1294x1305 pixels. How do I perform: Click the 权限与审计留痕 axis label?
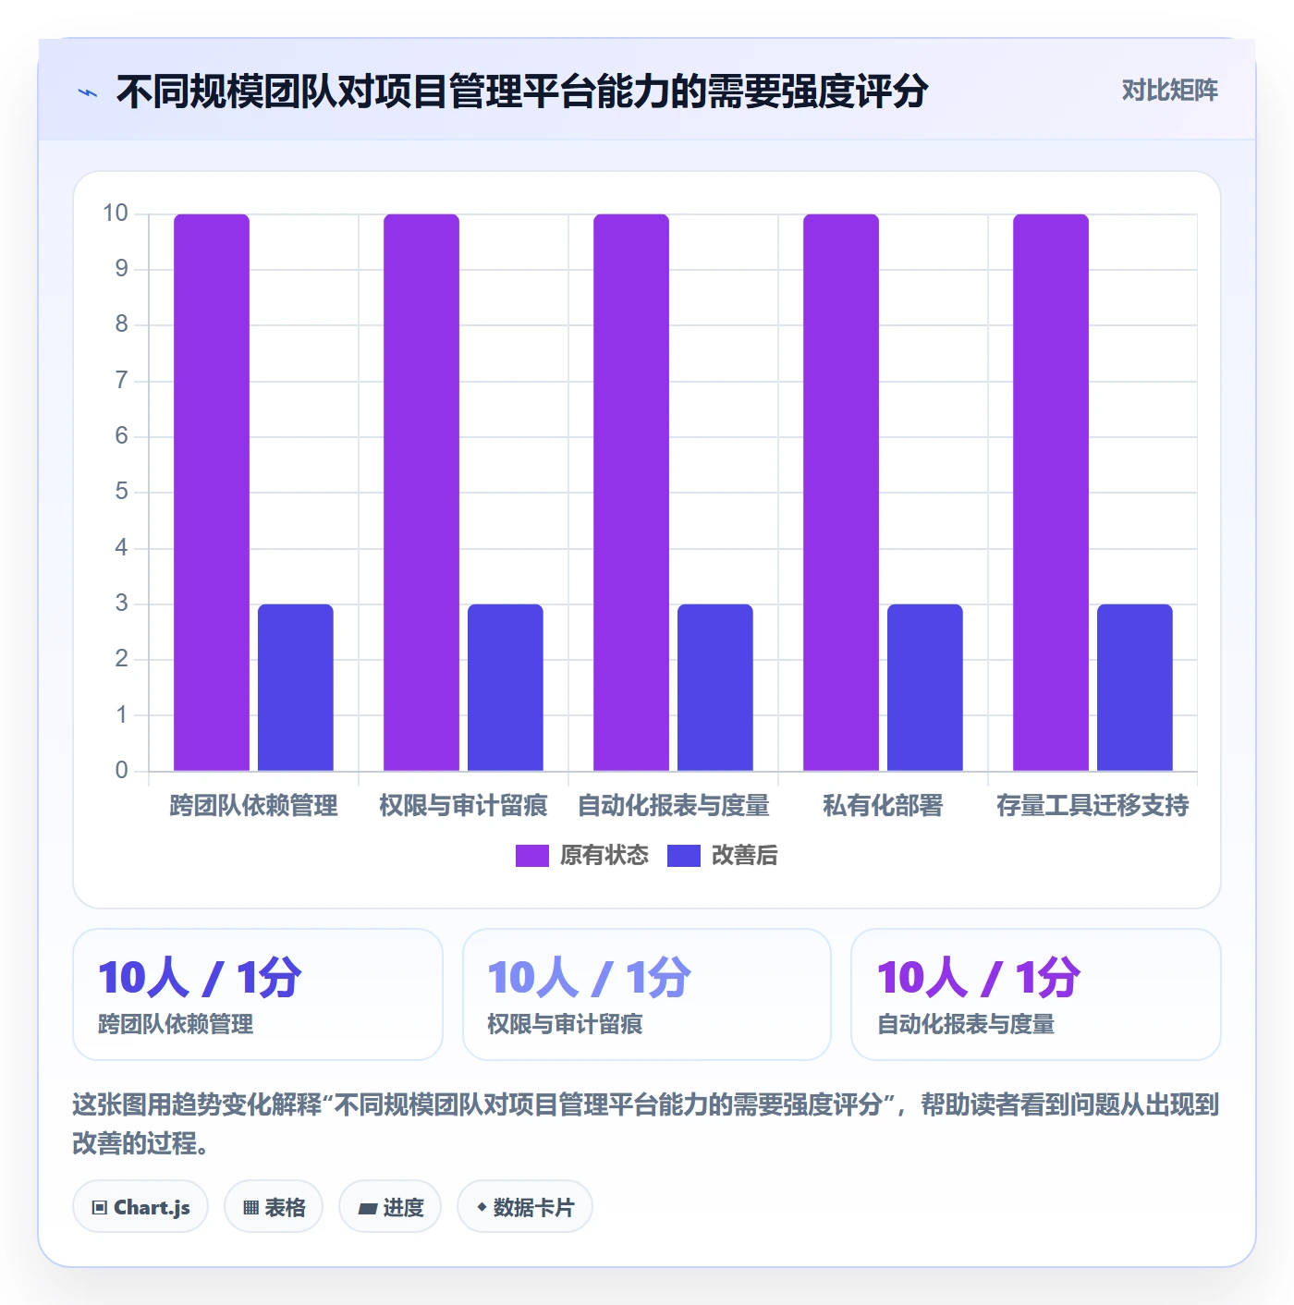point(463,806)
